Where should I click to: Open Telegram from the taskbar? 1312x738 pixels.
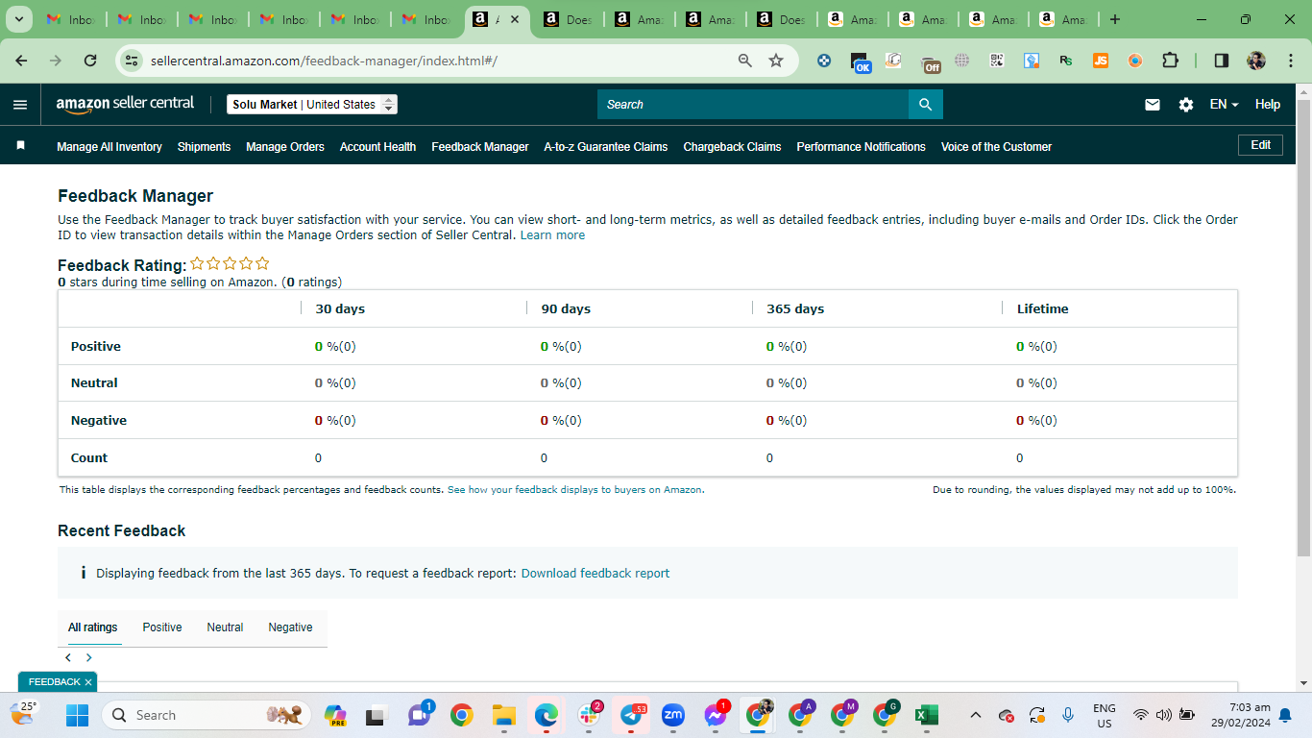(631, 715)
